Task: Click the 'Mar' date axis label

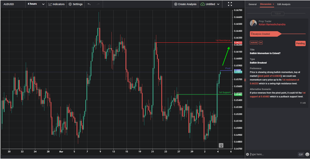Action: coord(61,151)
